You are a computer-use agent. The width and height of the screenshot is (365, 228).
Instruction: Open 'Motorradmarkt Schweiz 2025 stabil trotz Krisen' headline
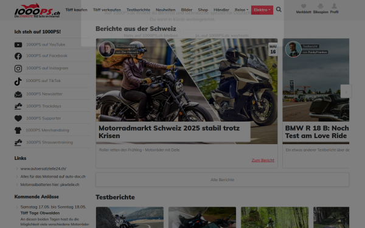pos(169,132)
